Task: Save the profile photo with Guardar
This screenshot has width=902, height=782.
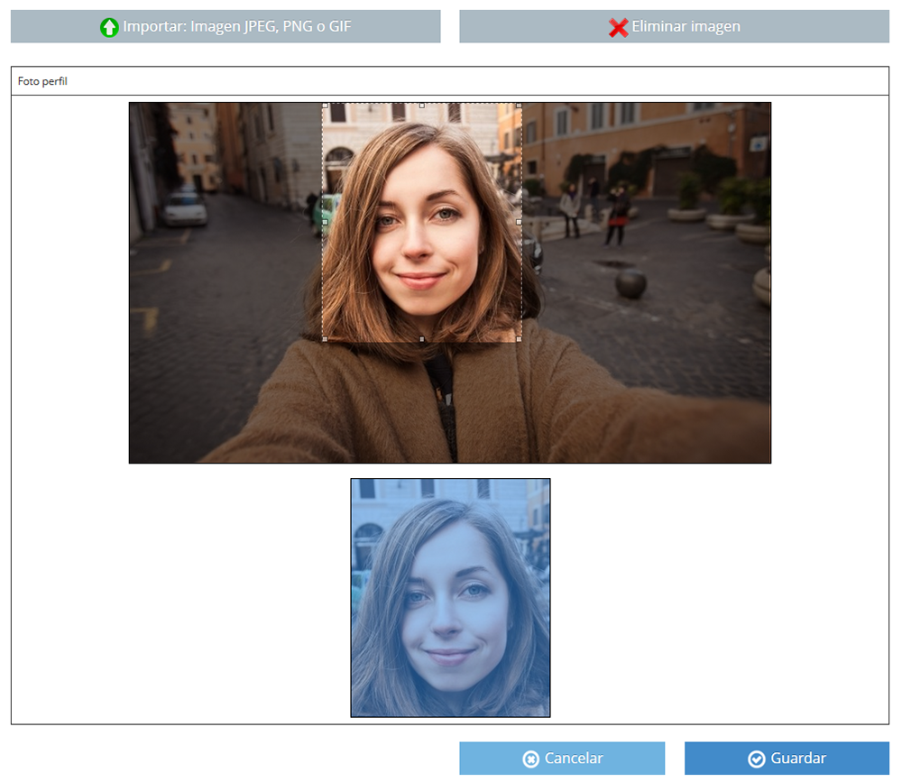Action: (x=787, y=759)
